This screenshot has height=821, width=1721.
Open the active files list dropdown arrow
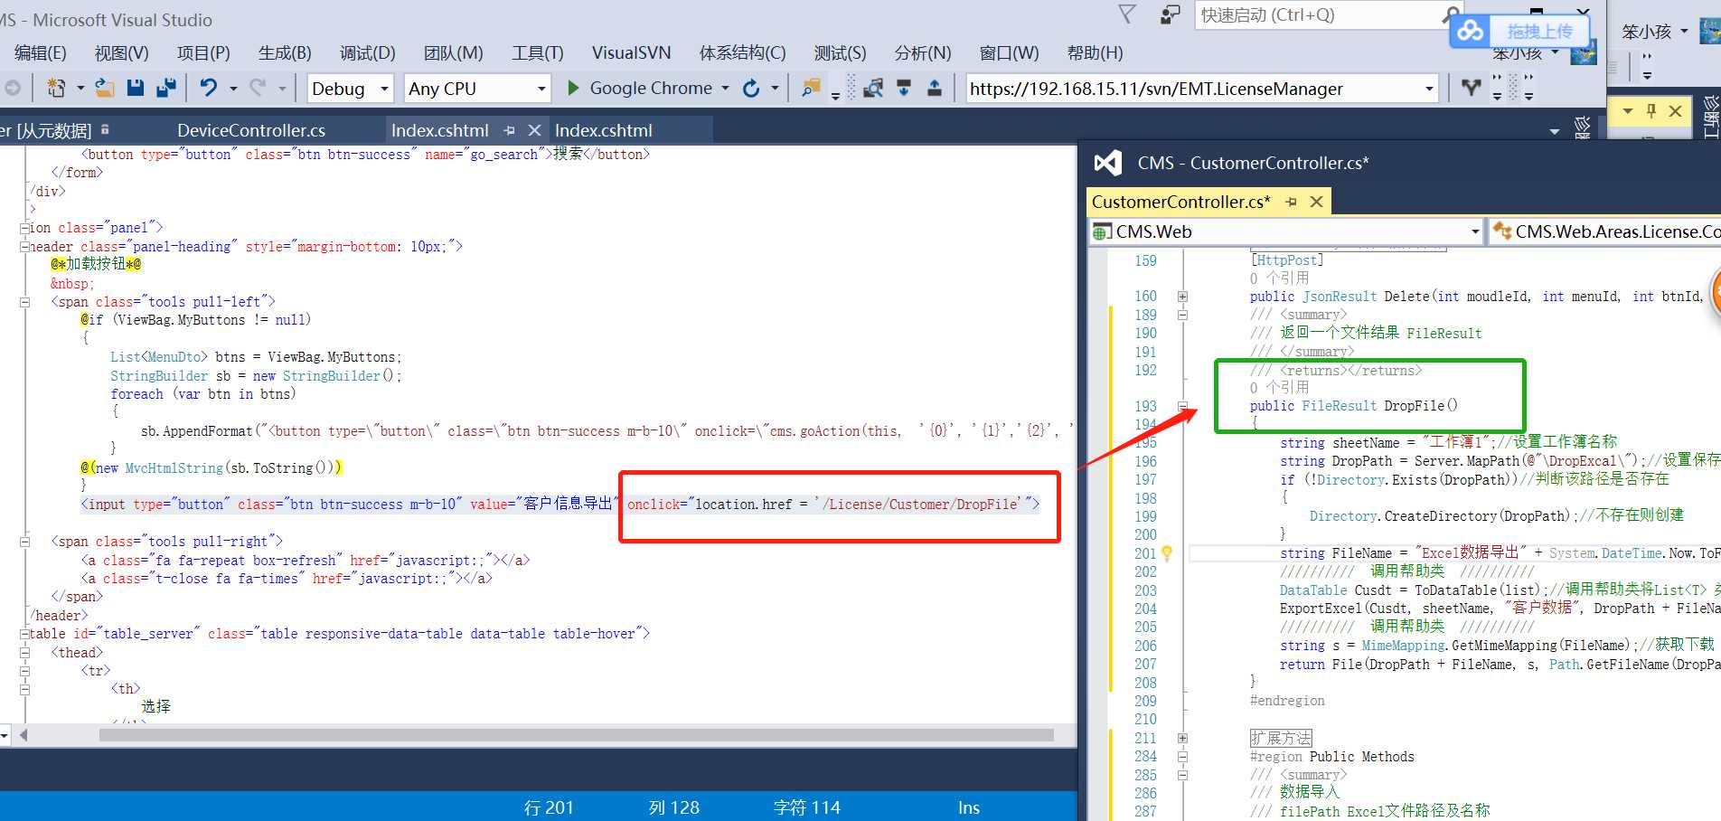pos(1555,131)
